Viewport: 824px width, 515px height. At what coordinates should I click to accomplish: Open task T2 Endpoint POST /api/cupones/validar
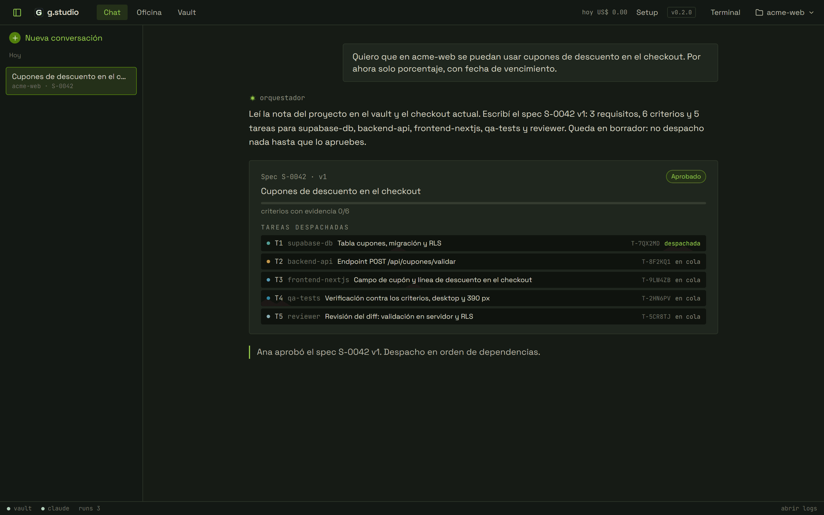coord(483,262)
